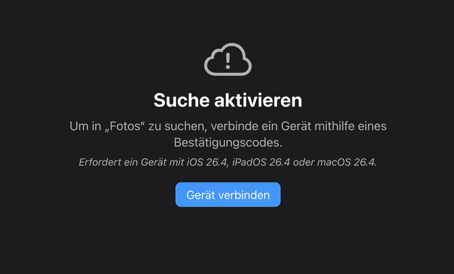Click the italic requirement note text
Viewport: 454px width, 274px height.
228,162
